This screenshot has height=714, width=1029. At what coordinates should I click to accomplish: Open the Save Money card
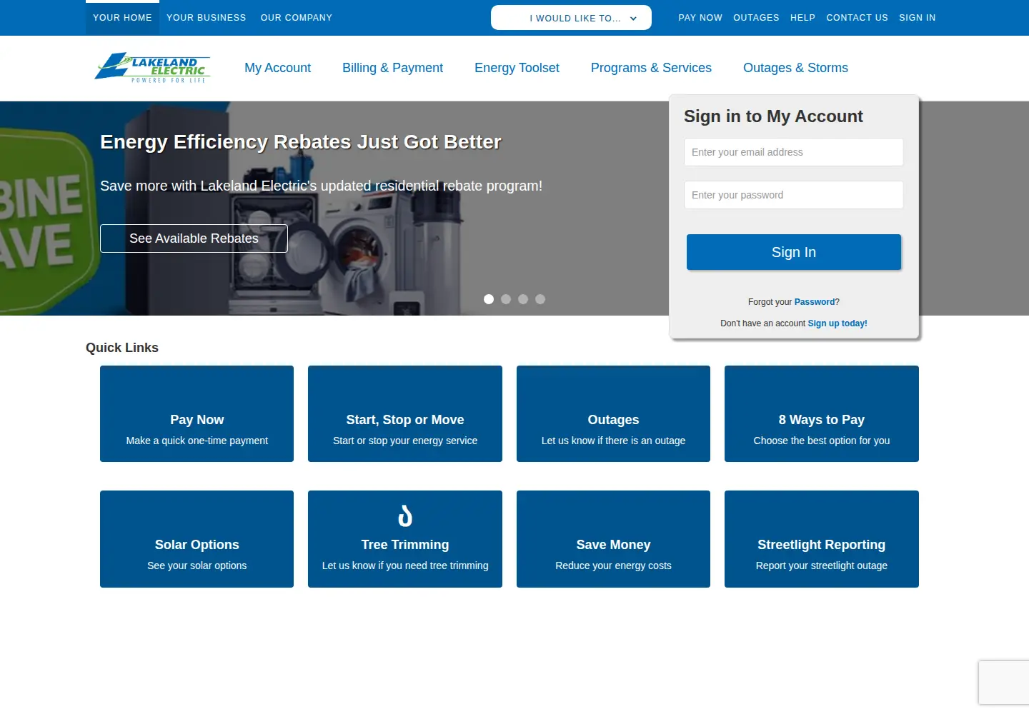[x=613, y=539]
